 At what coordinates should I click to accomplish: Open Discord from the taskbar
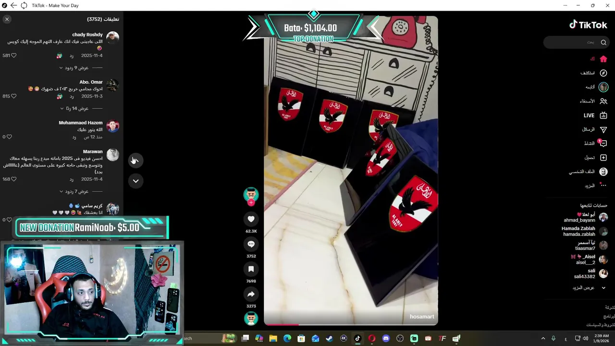(x=386, y=338)
